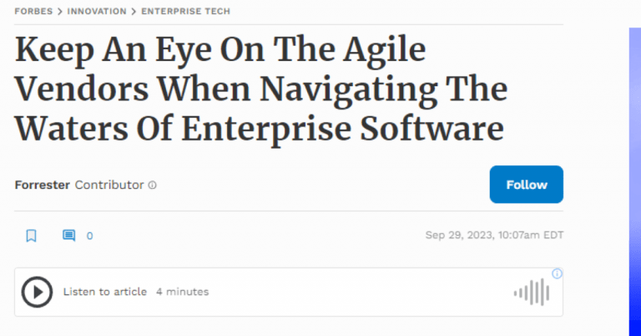Click the ad info icon on audio player

pyautogui.click(x=558, y=273)
